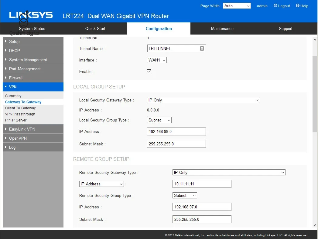The height and width of the screenshot is (239, 318).
Task: Open Gateway To Gateway page
Action: 23,102
